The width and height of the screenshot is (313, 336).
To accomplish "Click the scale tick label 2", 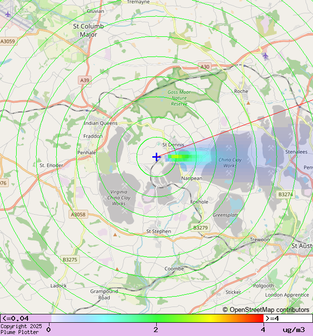I will click(x=156, y=330).
